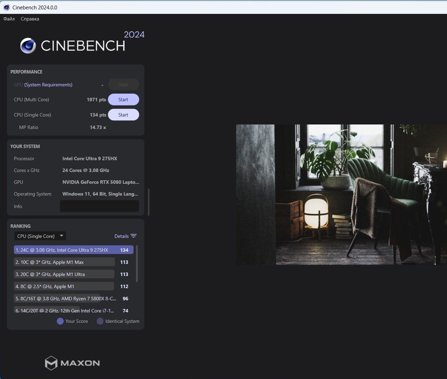This screenshot has width=447, height=379.
Task: Click the Your Score legend dot
Action: [60, 321]
